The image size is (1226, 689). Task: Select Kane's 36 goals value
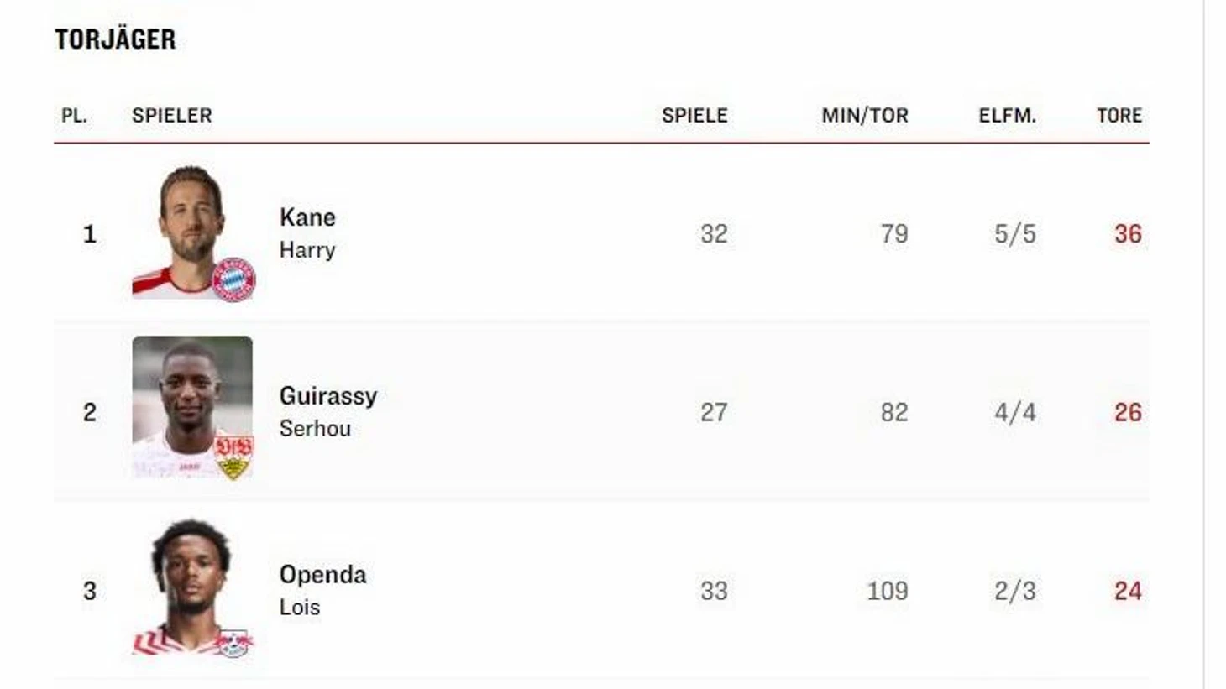(x=1128, y=234)
